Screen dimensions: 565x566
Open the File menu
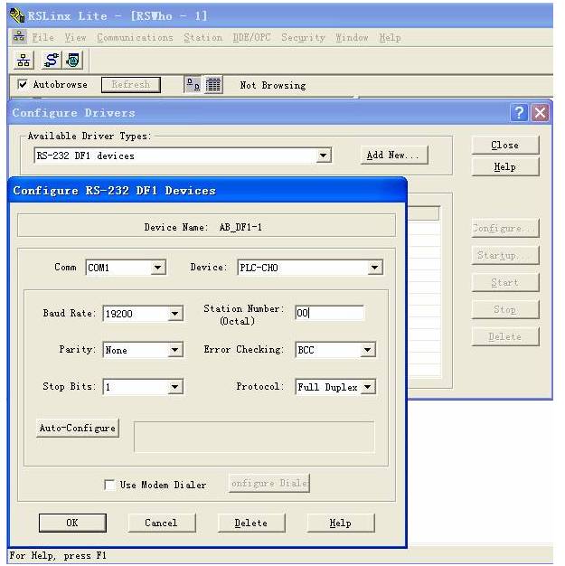[x=43, y=37]
